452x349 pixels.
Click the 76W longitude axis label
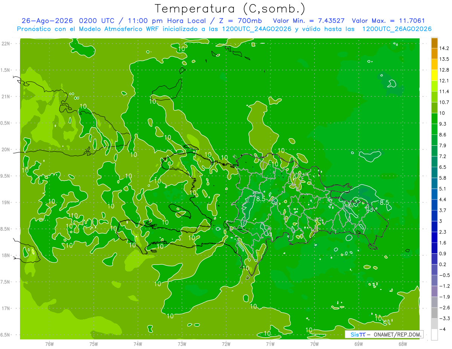point(49,344)
